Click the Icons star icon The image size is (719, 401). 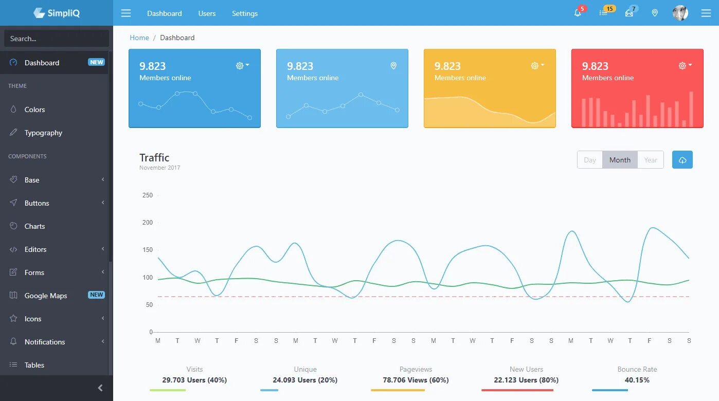[14, 319]
